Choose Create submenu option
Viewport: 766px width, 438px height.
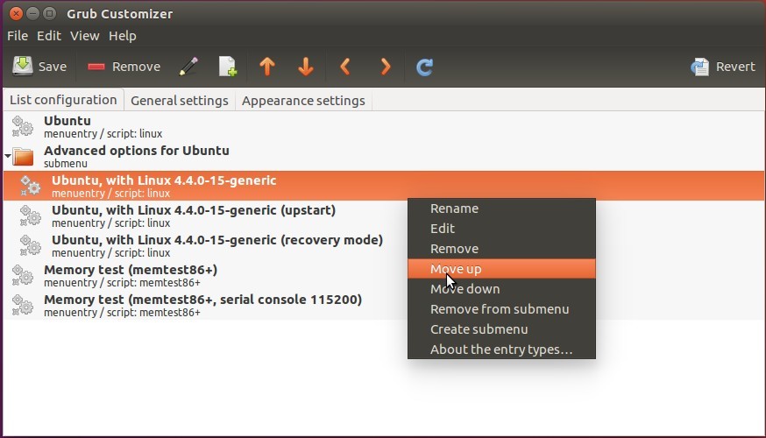coord(501,329)
